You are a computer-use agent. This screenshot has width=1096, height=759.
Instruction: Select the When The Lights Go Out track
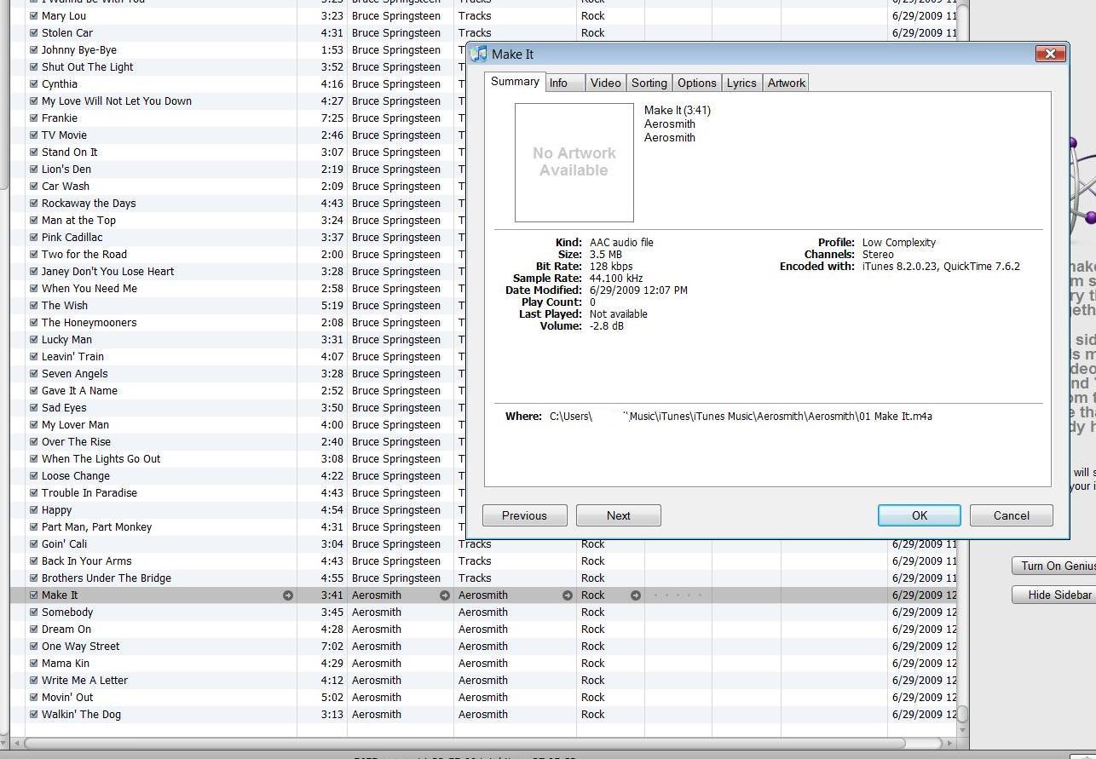[x=101, y=459]
